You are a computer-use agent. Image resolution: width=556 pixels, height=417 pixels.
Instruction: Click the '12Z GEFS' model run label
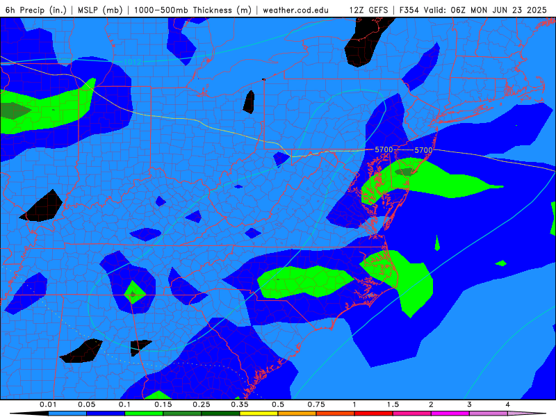(x=368, y=10)
